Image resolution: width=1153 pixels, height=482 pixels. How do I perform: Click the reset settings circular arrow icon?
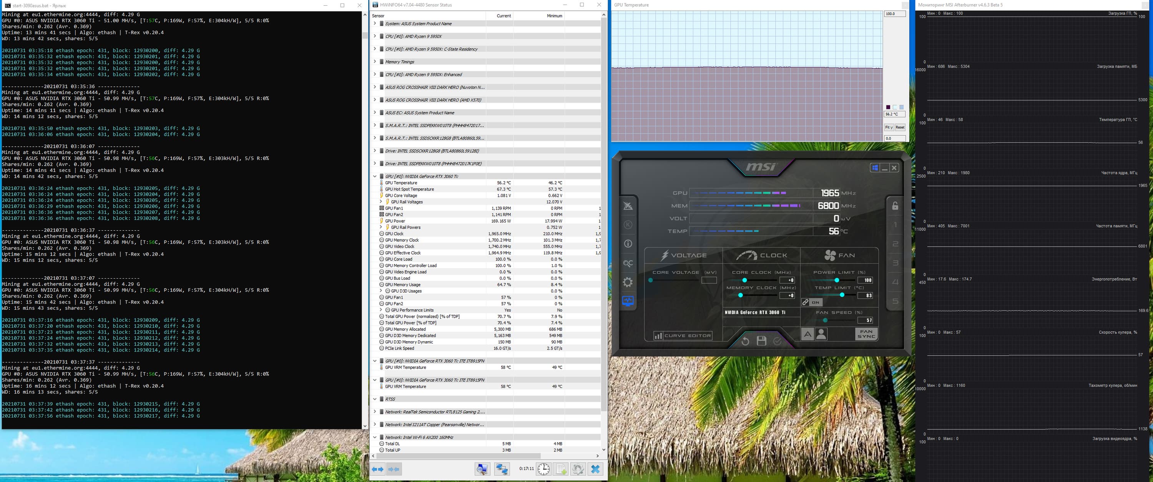[745, 341]
